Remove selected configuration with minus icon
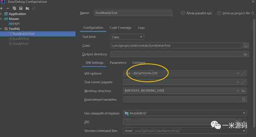This screenshot has width=256, height=137. tap(7, 8)
